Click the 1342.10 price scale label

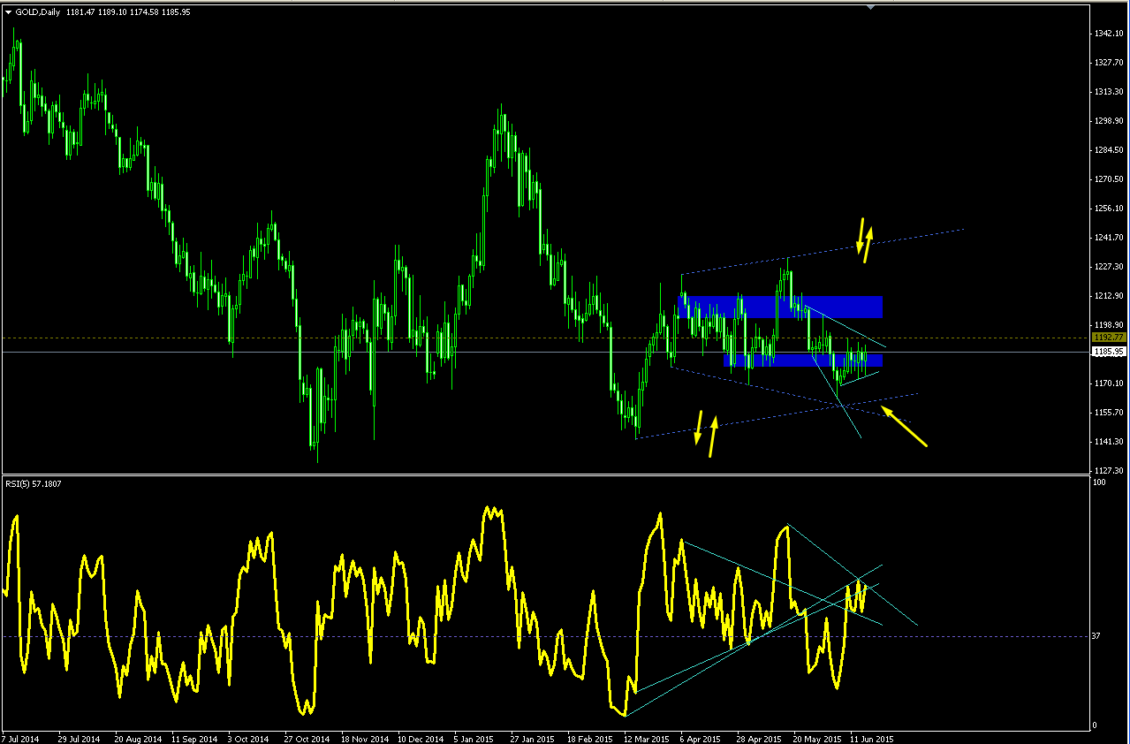pos(1108,34)
